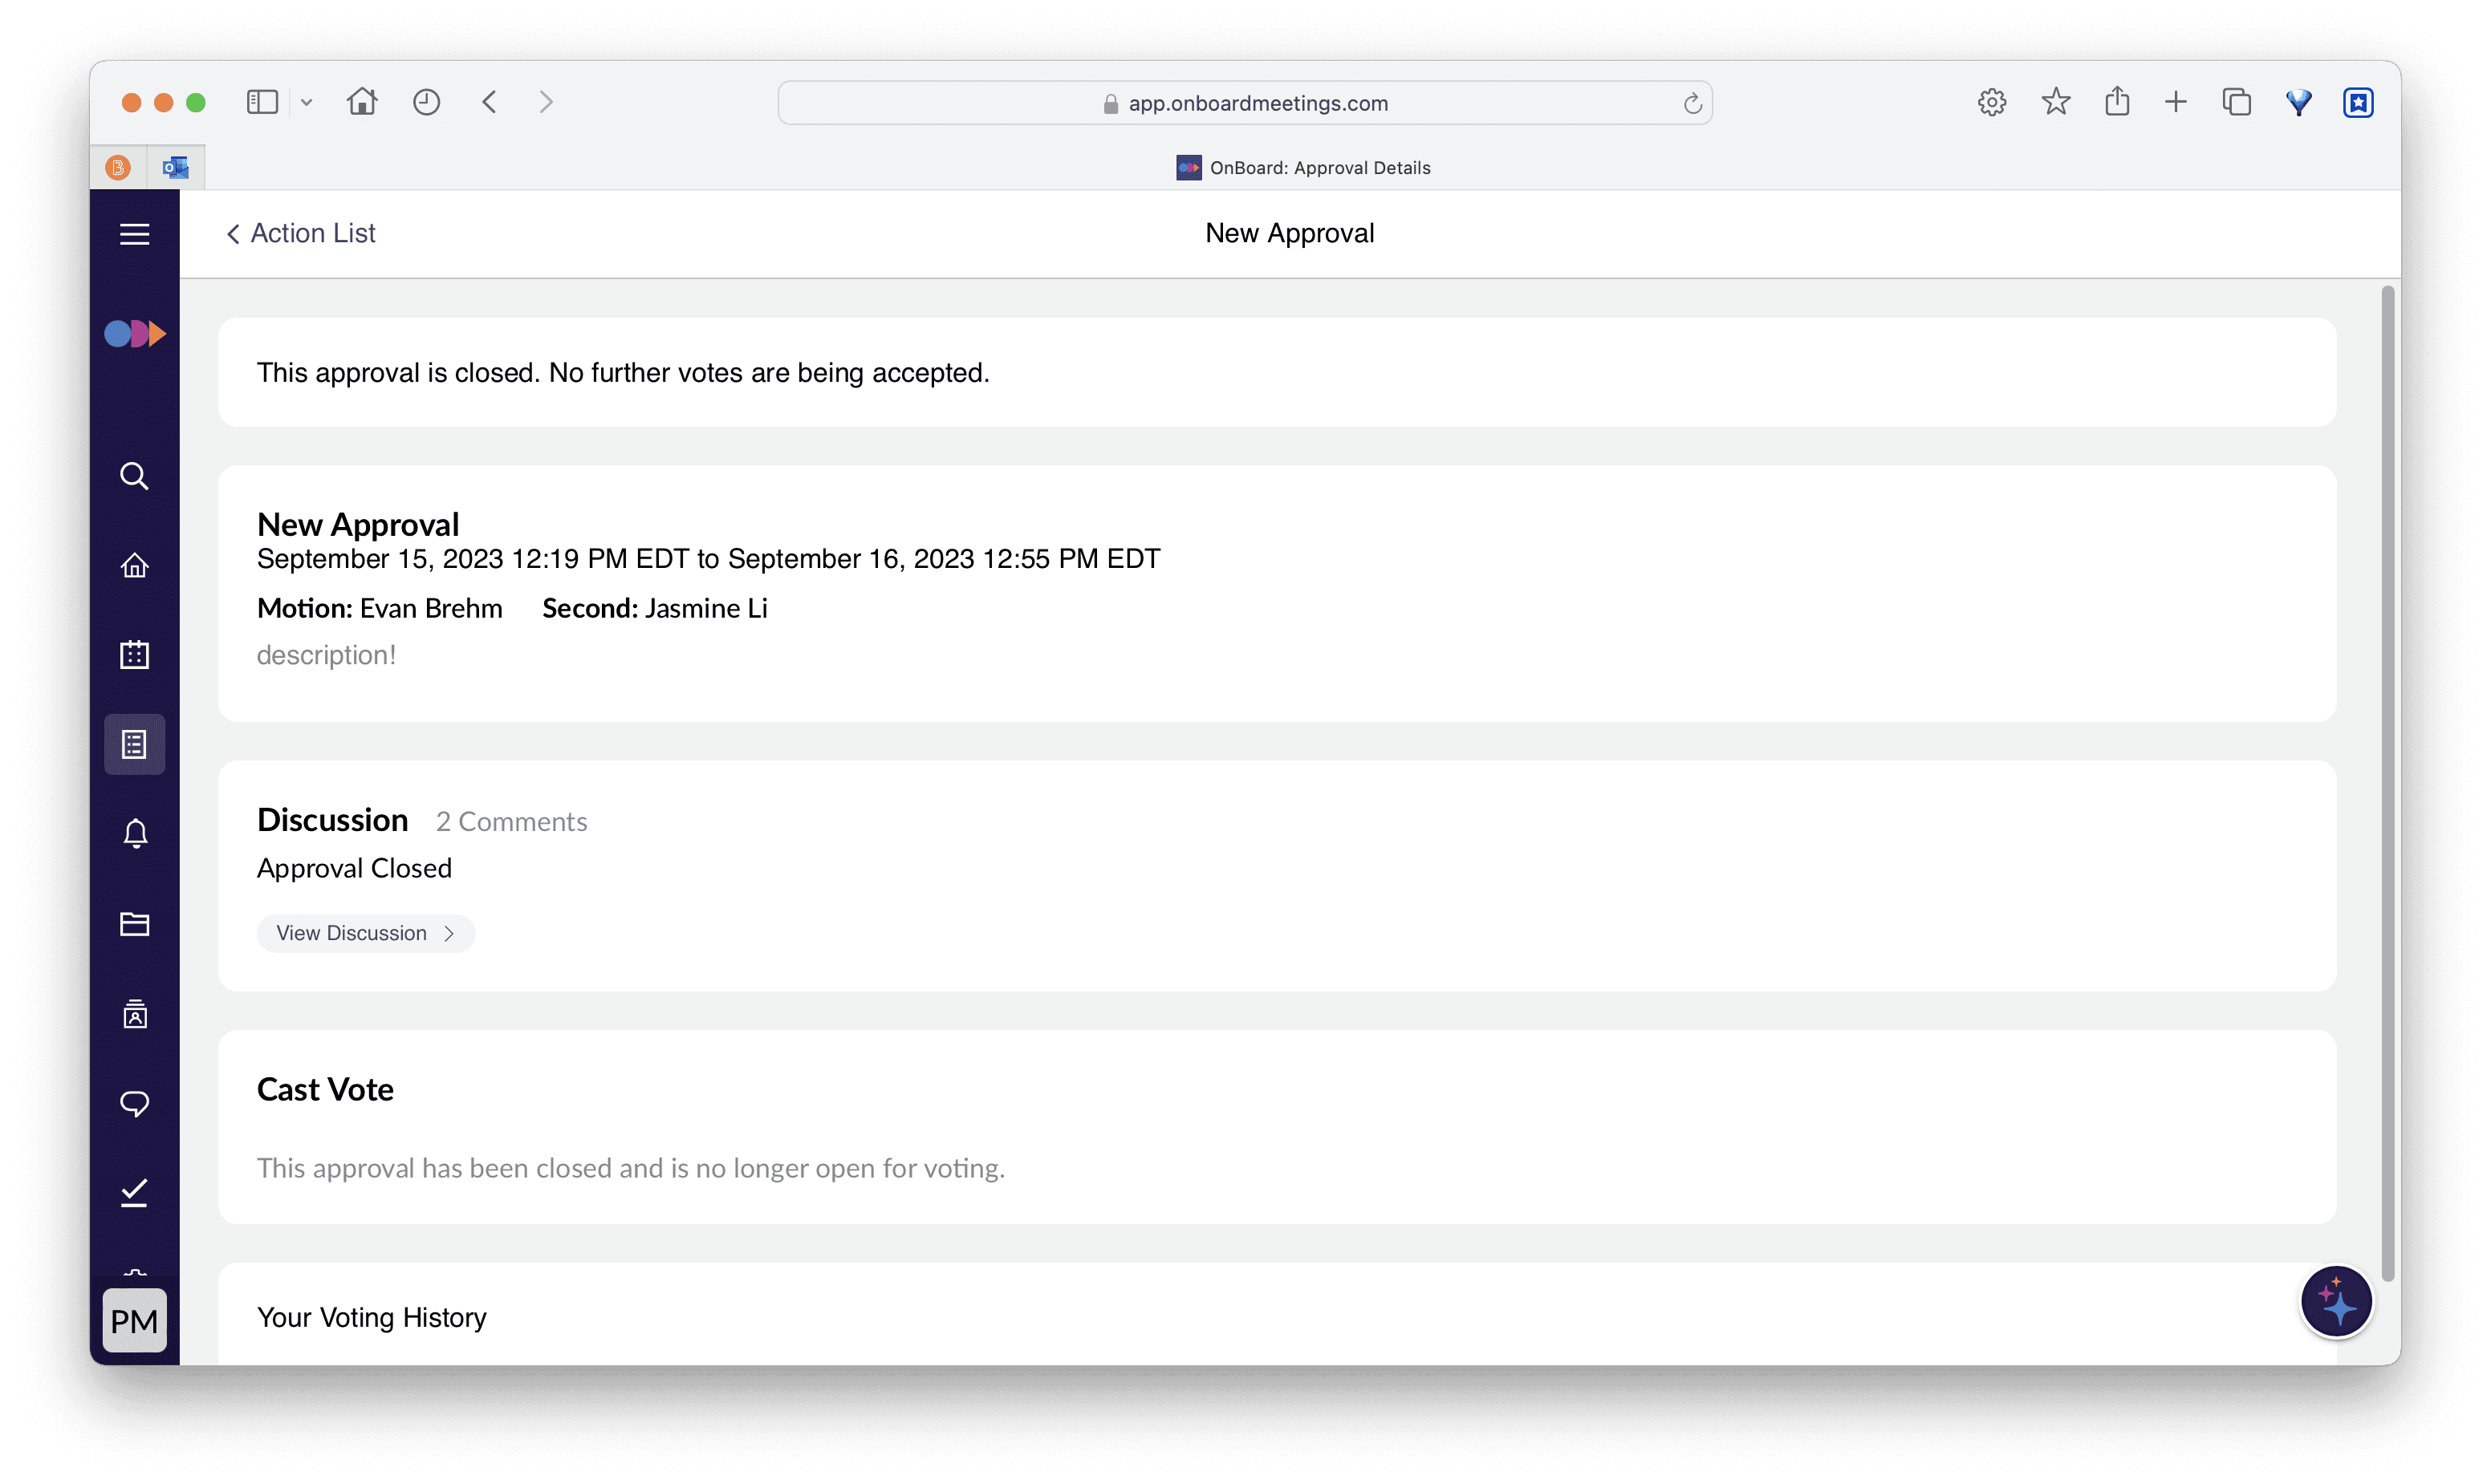Open the directory person-badge sidebar icon

(134, 1014)
